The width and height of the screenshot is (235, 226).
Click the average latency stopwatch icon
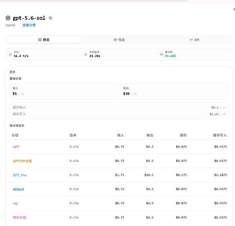pos(86,54)
